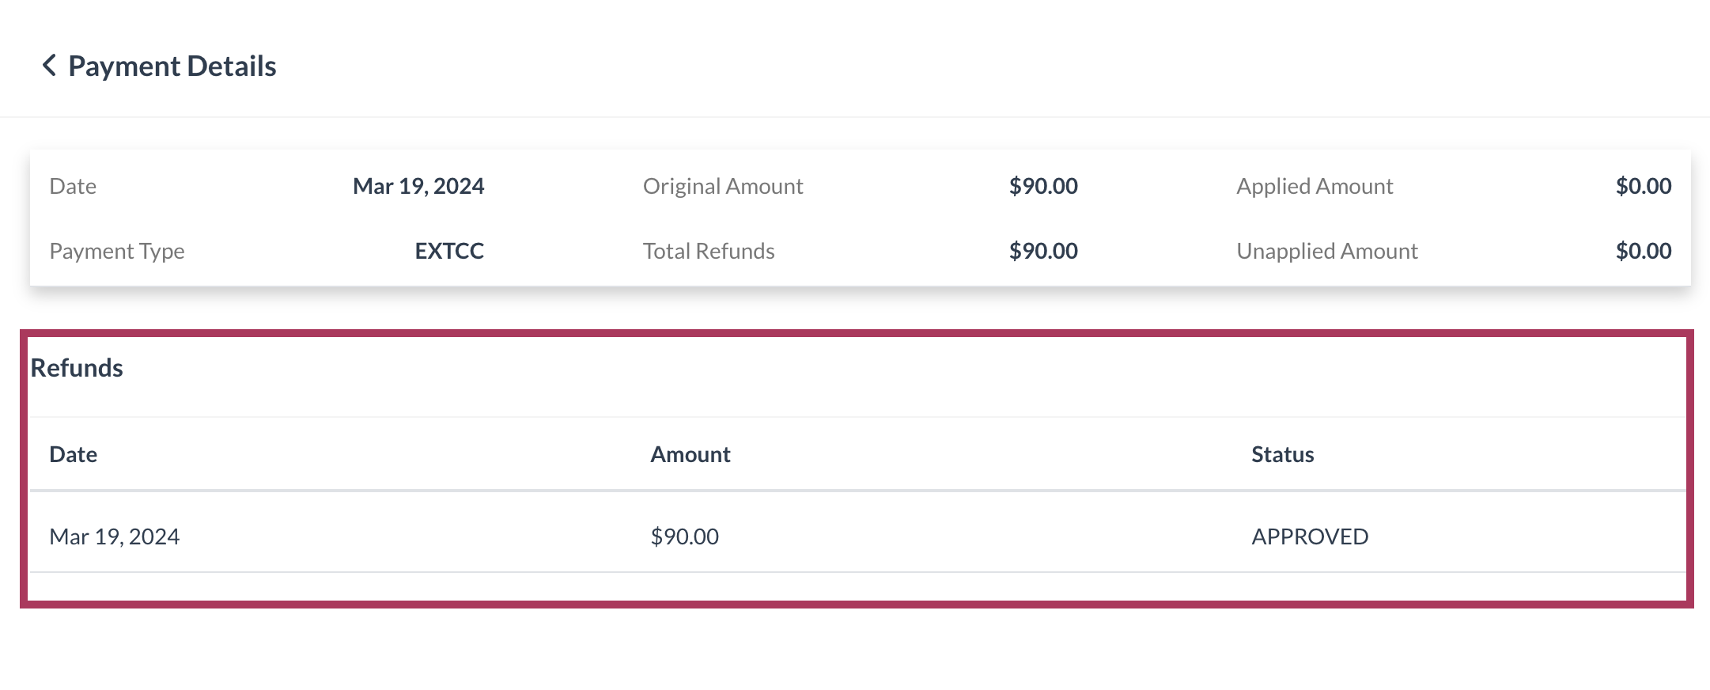Viewport: 1710px width, 690px height.
Task: Click the APPROVED status cell
Action: click(x=1310, y=536)
